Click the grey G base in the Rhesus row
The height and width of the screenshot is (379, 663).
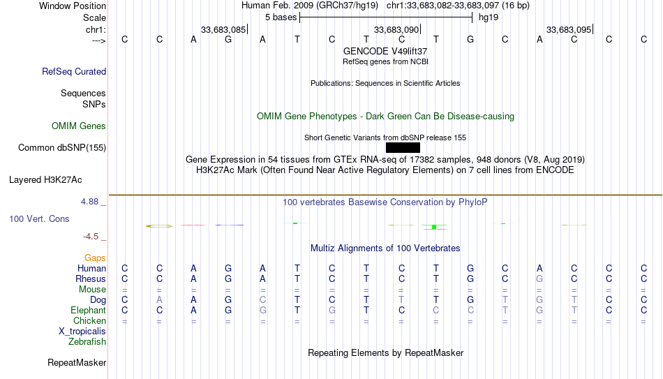539,278
